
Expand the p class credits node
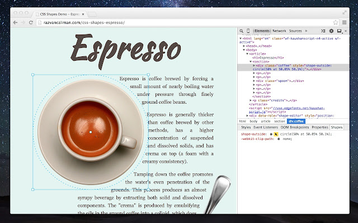tap(251, 100)
